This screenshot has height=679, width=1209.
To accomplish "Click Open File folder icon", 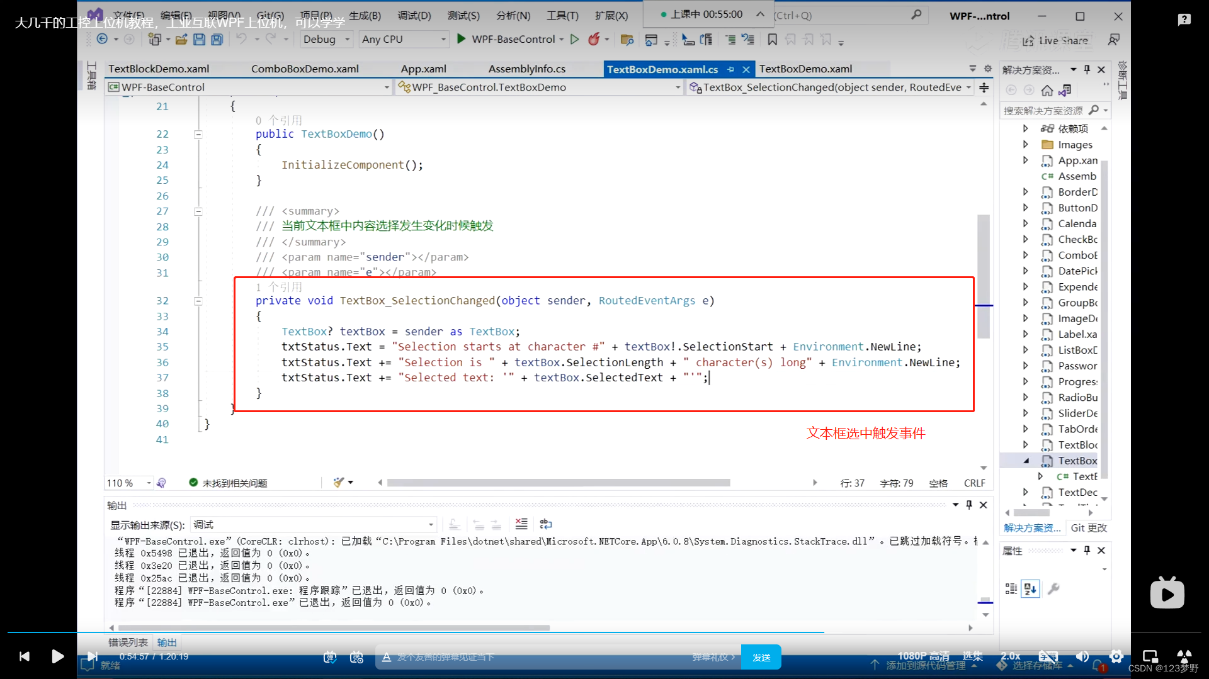I will pos(181,40).
